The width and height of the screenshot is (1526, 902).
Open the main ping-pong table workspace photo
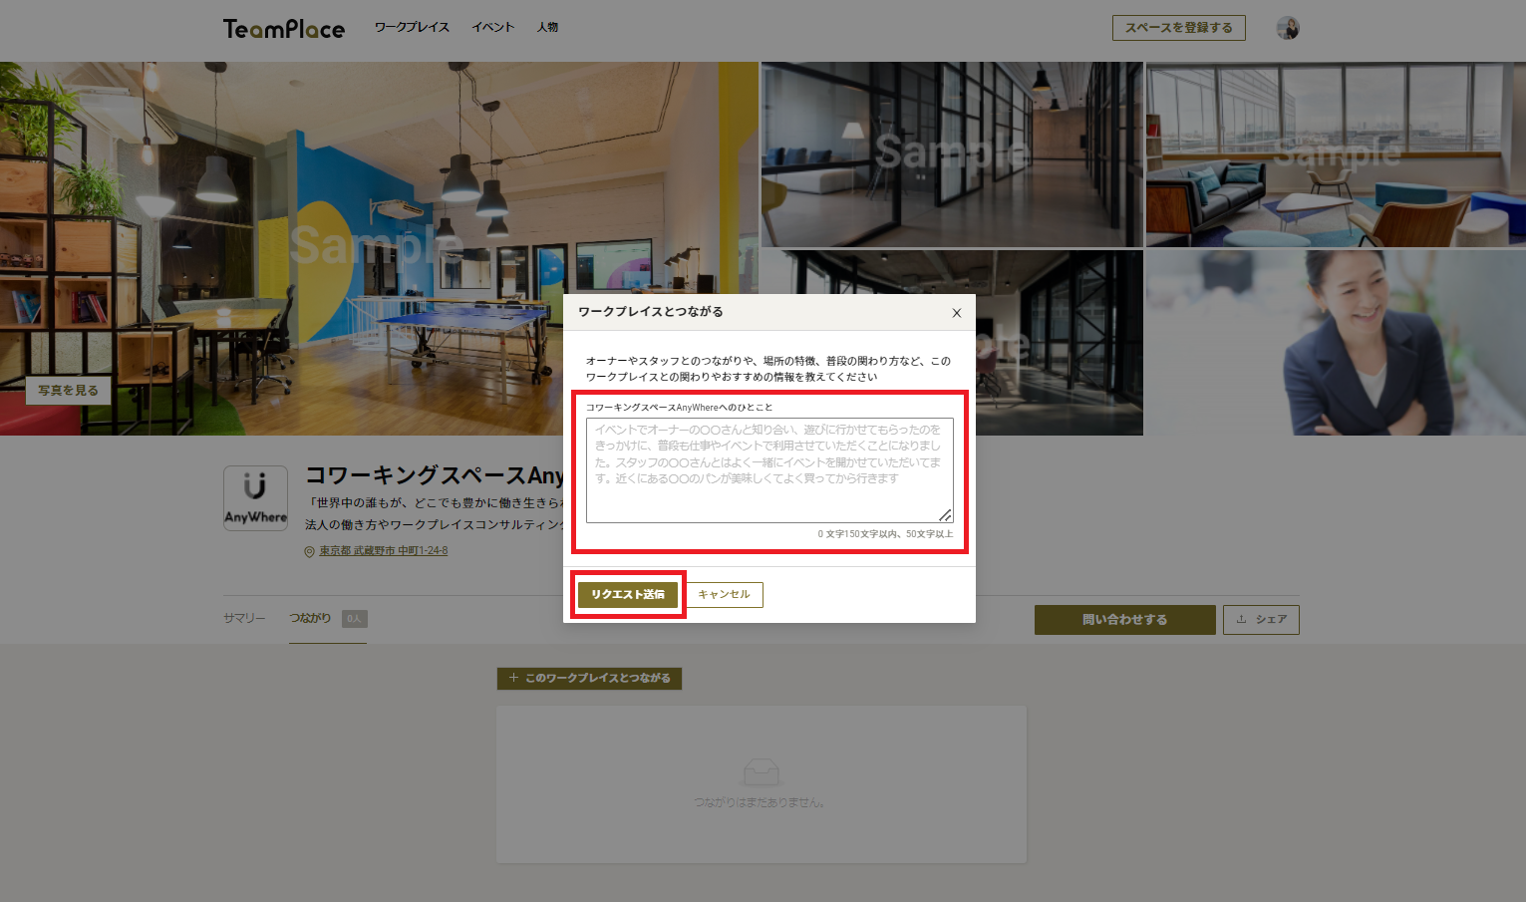tap(379, 248)
